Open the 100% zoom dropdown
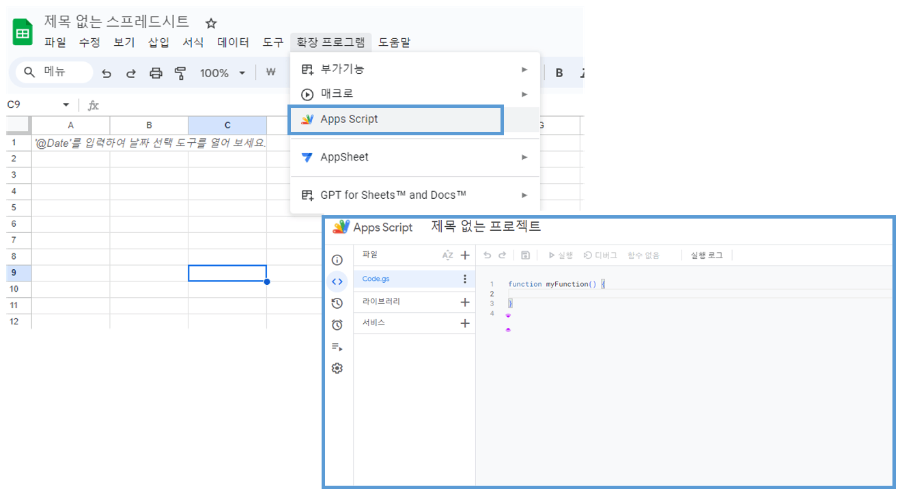The height and width of the screenshot is (498, 902). point(223,73)
